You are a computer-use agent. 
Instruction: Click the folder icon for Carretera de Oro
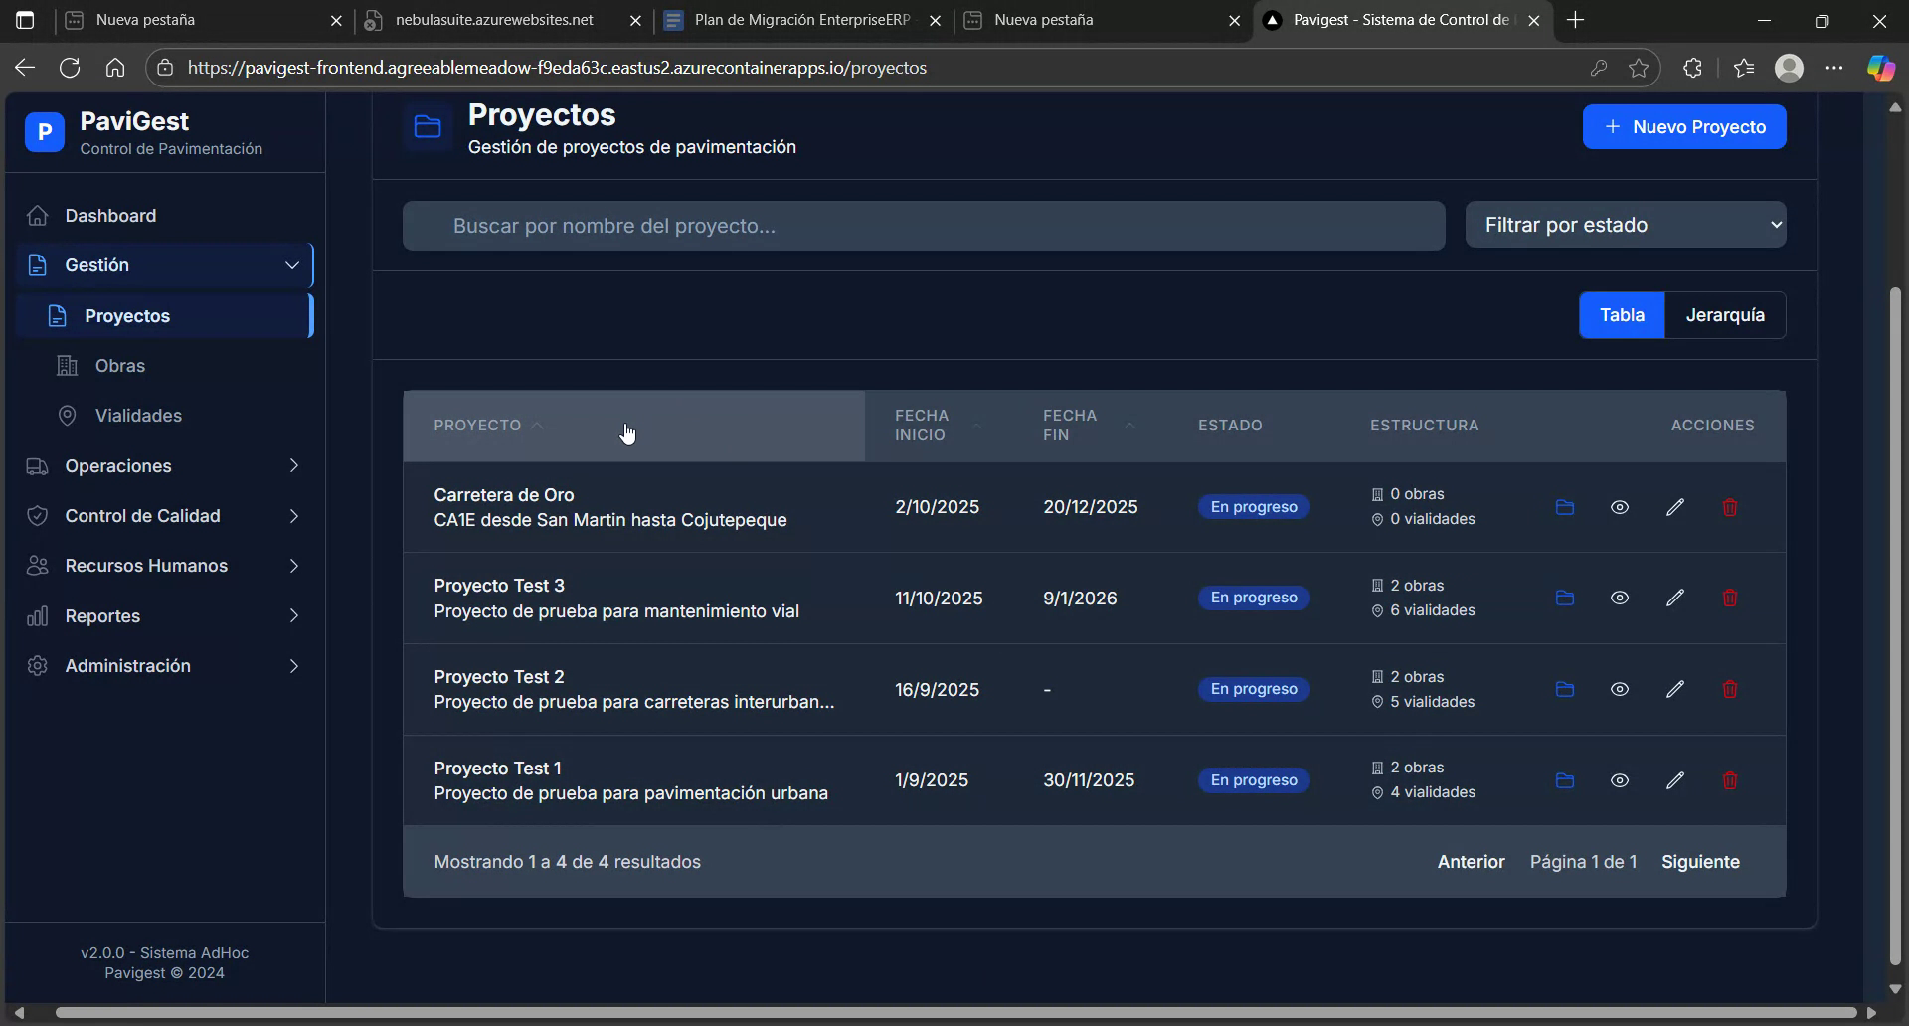pos(1564,507)
